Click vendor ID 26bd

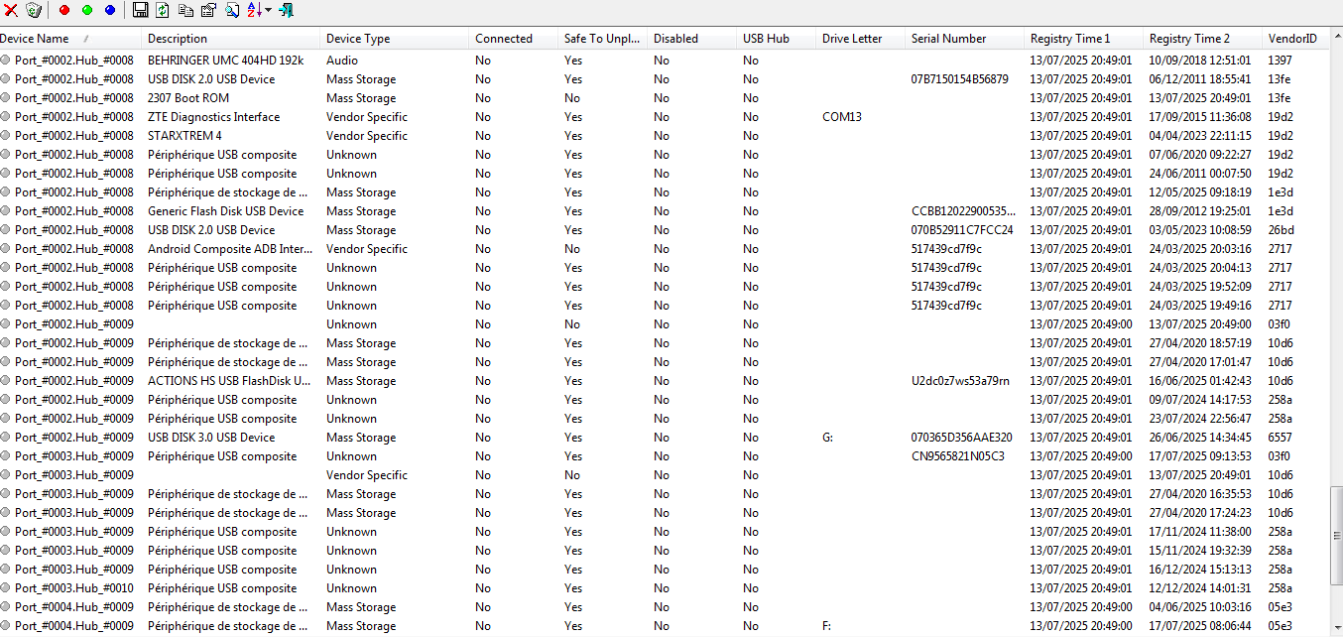pyautogui.click(x=1281, y=229)
